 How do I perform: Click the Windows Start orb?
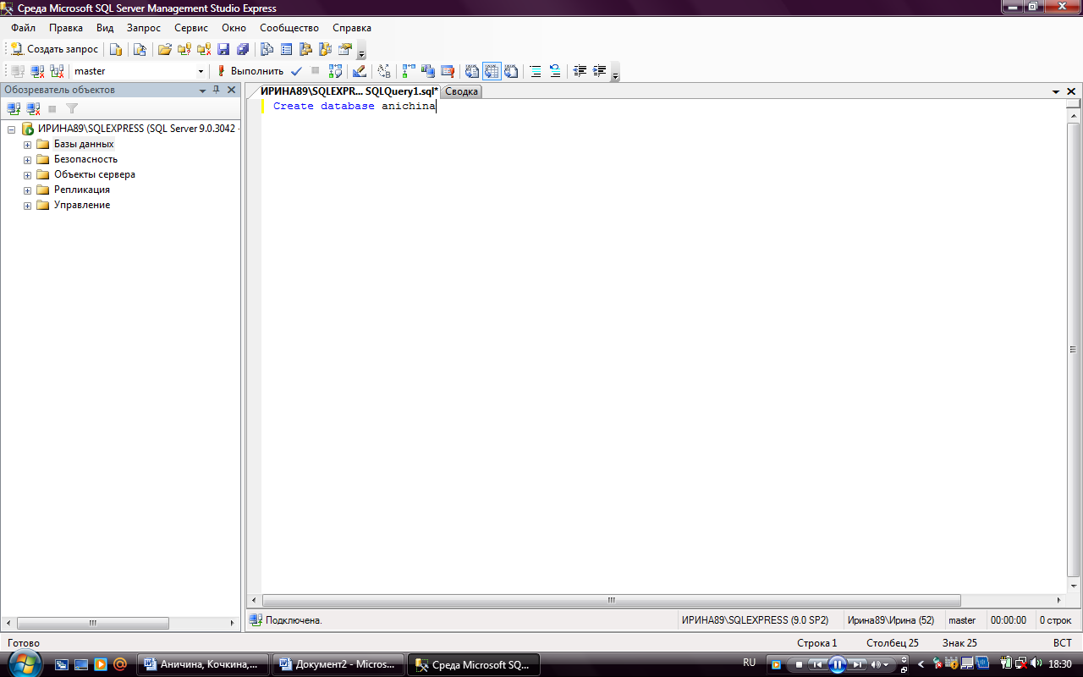pos(24,664)
